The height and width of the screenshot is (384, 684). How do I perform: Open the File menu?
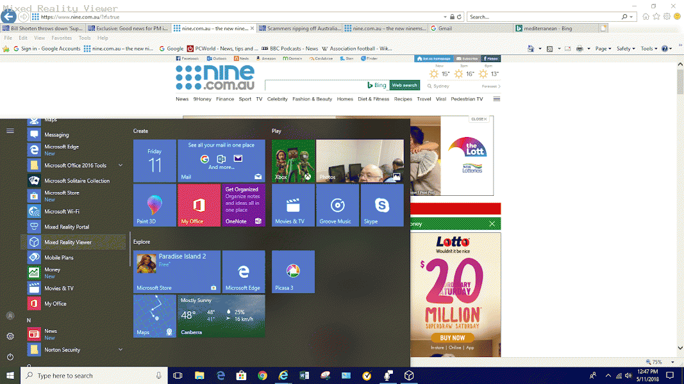[x=8, y=38]
